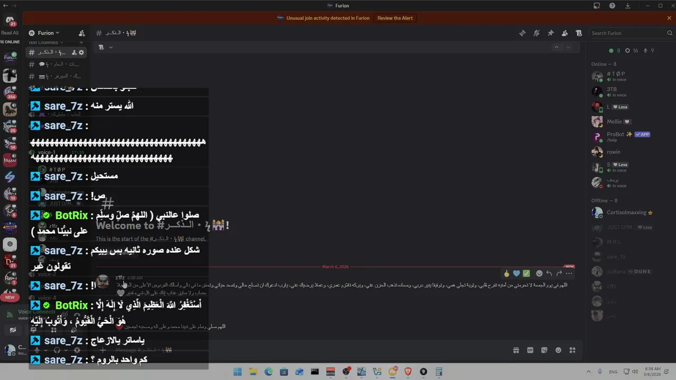Image resolution: width=676 pixels, height=380 pixels.
Task: Click the gift icon in message bar
Action: (516, 350)
